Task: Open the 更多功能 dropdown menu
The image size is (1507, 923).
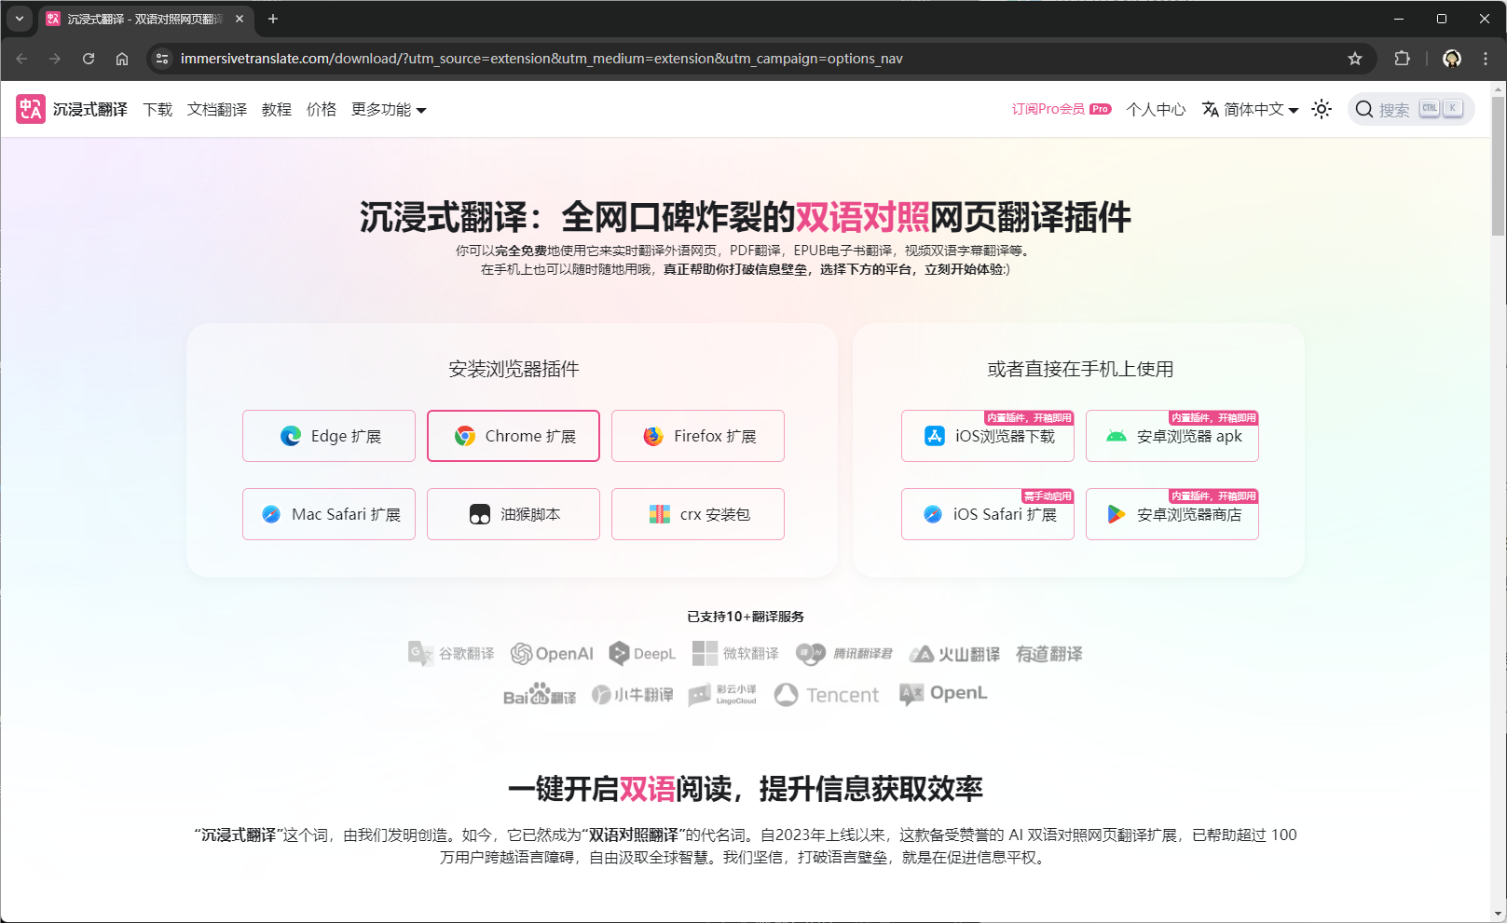Action: (388, 109)
